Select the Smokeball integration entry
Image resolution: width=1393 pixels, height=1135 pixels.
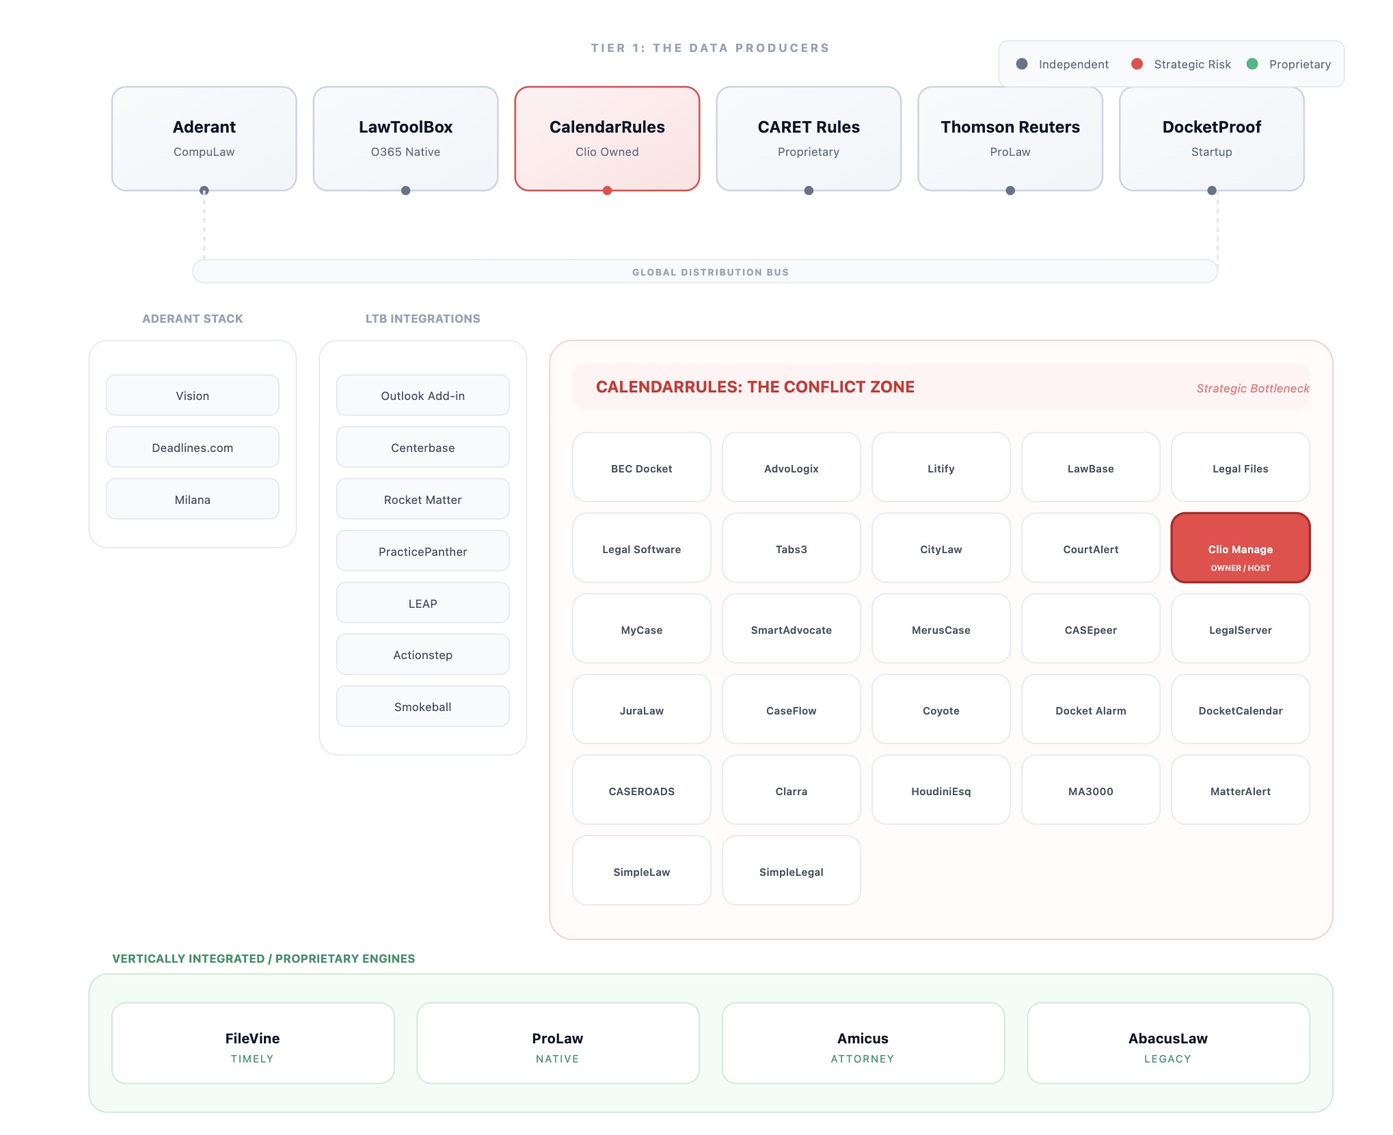[422, 706]
